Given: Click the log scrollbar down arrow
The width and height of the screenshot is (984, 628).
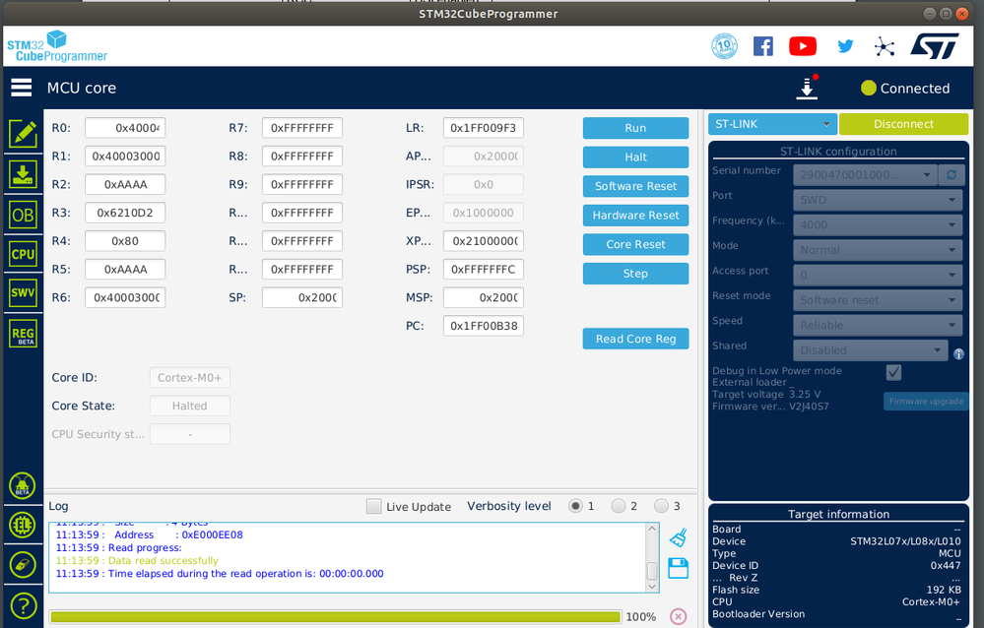Looking at the screenshot, I should 652,587.
